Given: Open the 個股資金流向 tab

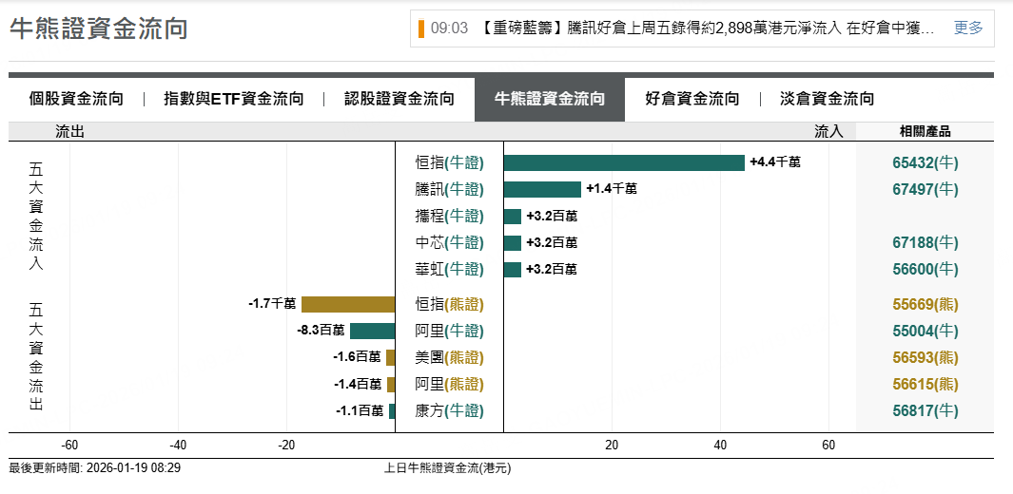Looking at the screenshot, I should (76, 99).
